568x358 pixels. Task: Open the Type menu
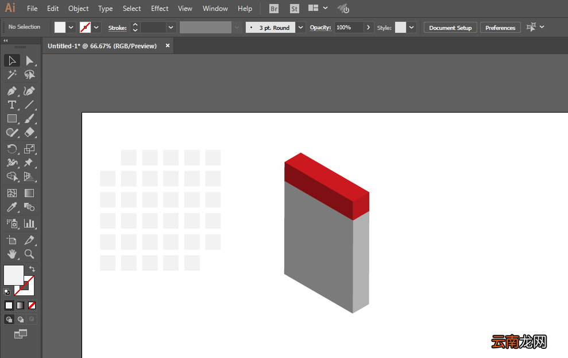106,9
